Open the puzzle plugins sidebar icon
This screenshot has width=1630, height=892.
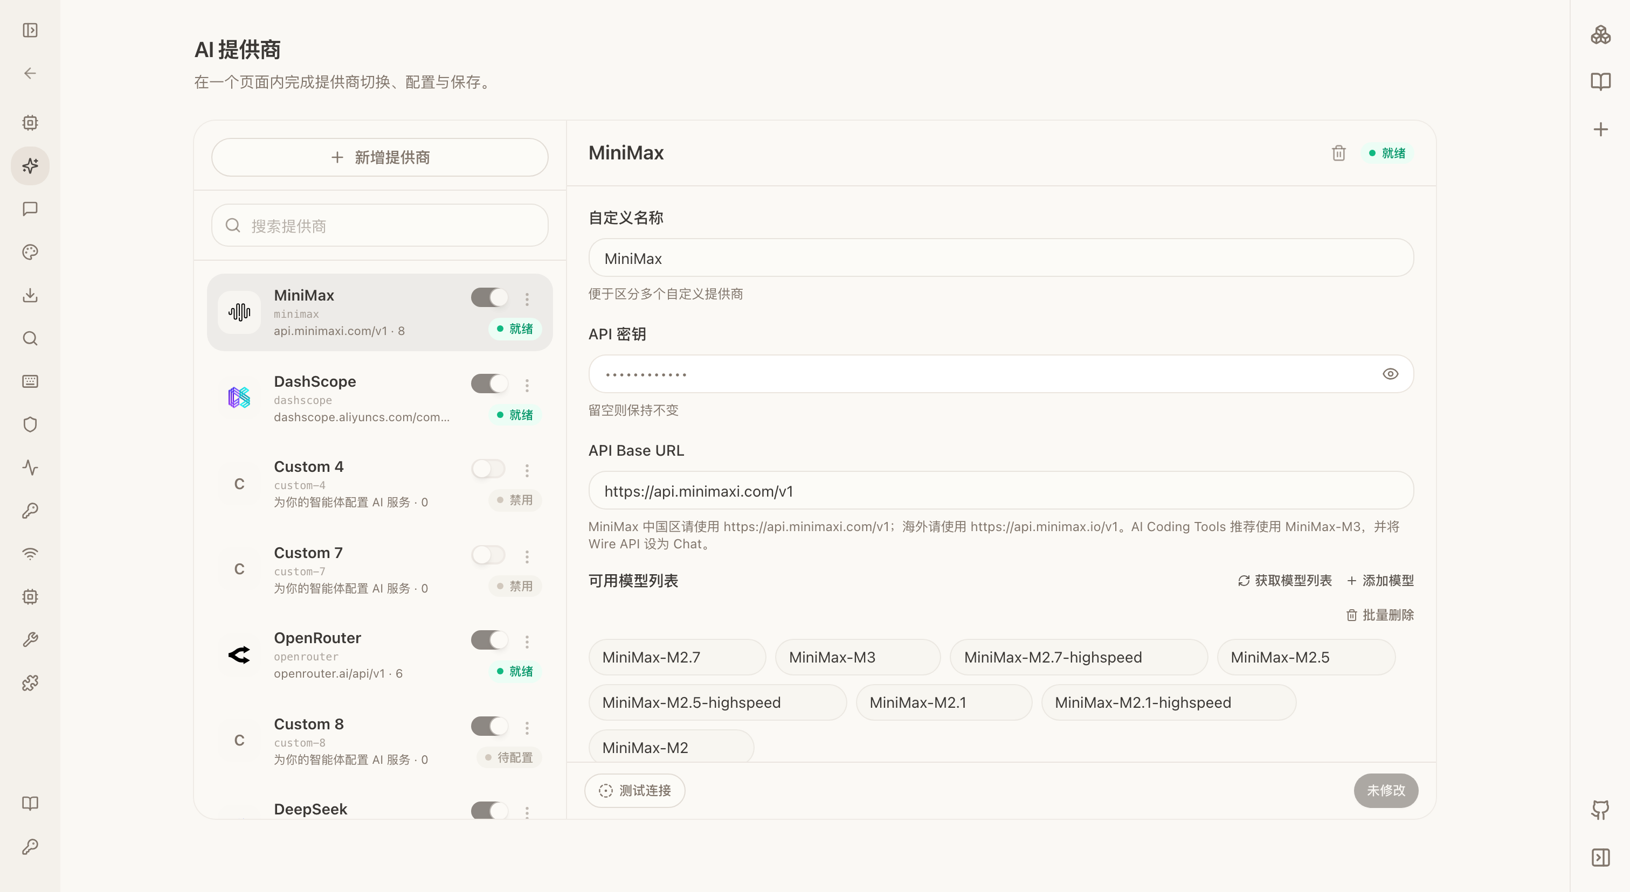[30, 683]
